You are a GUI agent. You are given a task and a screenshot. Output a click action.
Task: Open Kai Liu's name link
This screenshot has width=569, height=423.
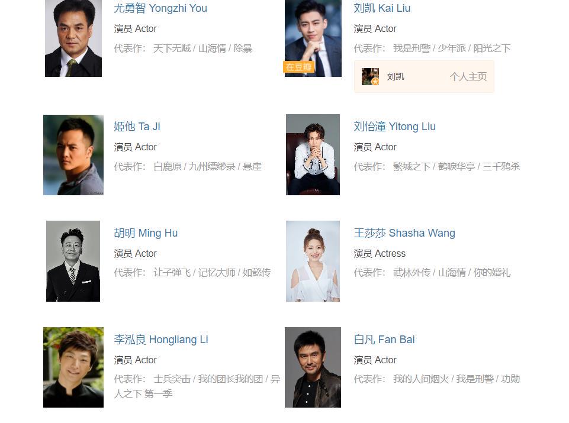[x=382, y=8]
